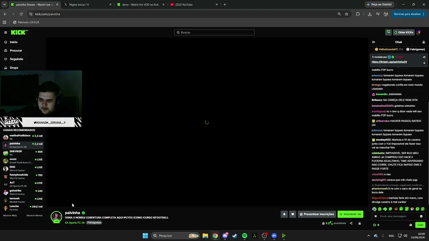The width and height of the screenshot is (429, 241).
Task: Open the Windows Start menu
Action: [145, 236]
